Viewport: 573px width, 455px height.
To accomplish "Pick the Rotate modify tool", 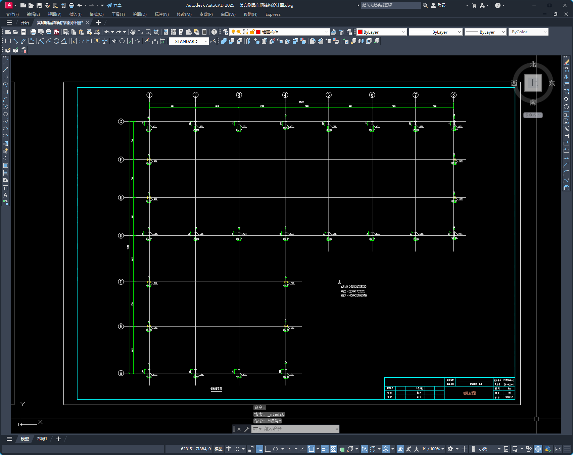I will (x=566, y=106).
